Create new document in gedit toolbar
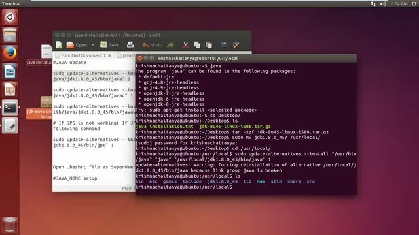The width and height of the screenshot is (419, 235). pos(59,45)
